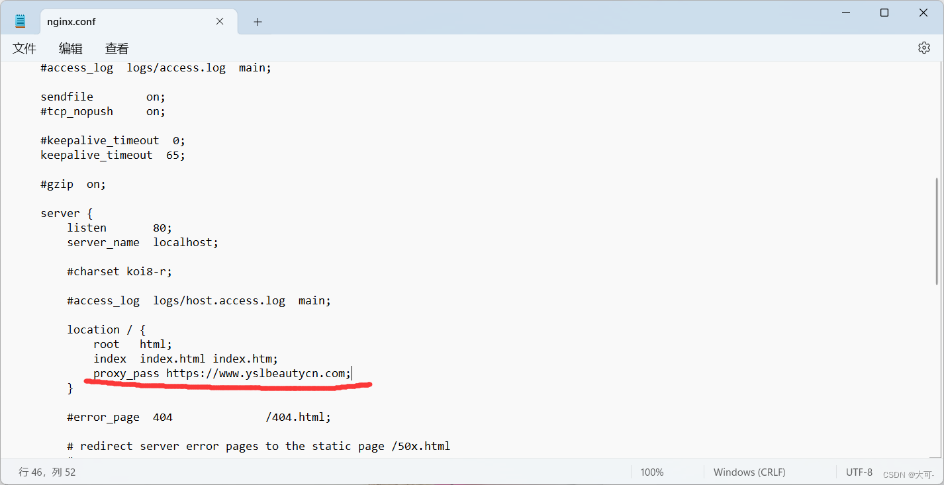The width and height of the screenshot is (944, 485).
Task: Open the 编辑 menu
Action: pyautogui.click(x=71, y=48)
